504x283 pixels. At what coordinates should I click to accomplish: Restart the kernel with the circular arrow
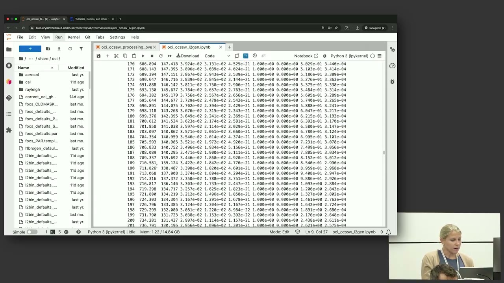tap(161, 56)
